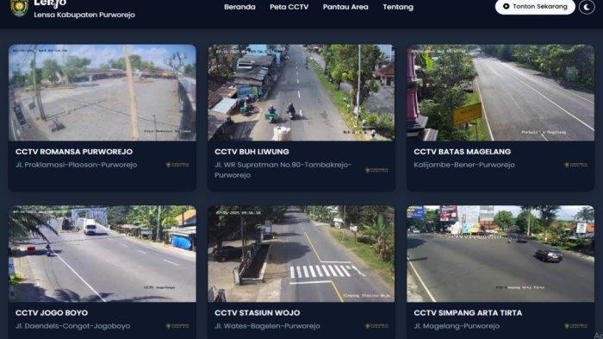Viewport: 603px width, 339px height.
Task: Click the CCTV SIMPANG ARTA TIRTA title
Action: (468, 313)
